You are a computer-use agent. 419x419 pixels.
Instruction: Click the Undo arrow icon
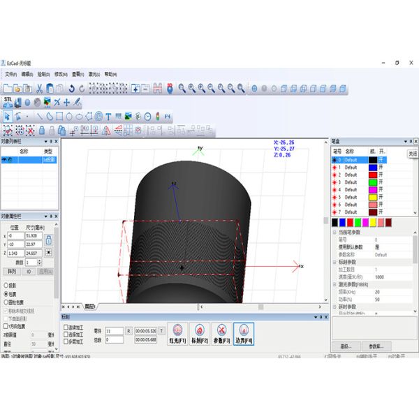click(72, 89)
